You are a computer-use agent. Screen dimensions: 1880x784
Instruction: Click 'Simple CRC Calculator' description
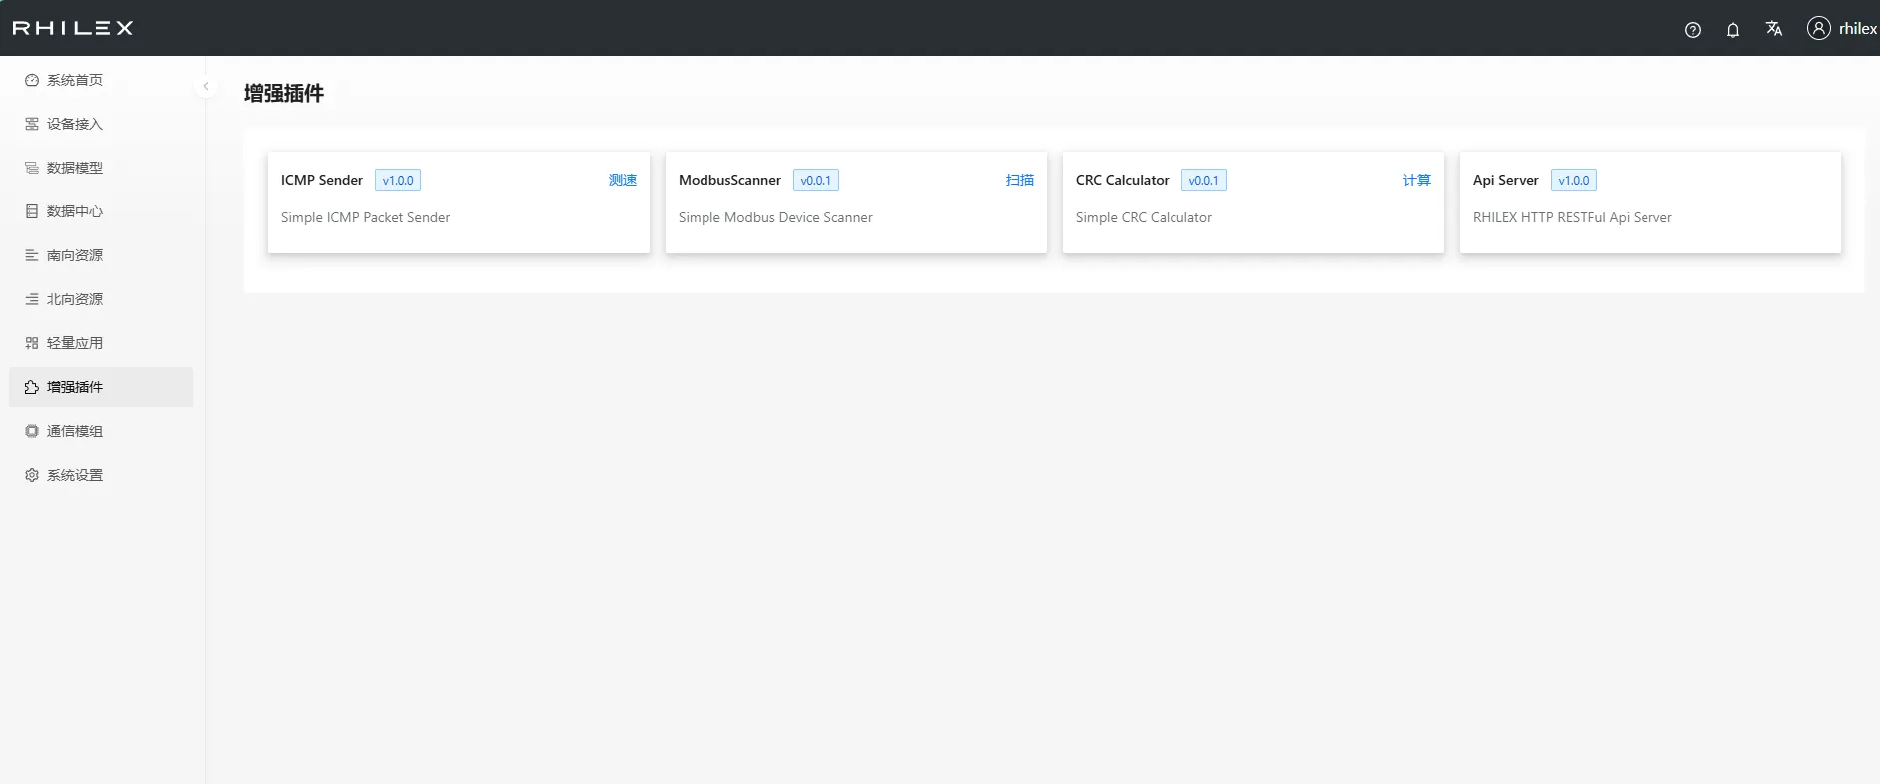pyautogui.click(x=1144, y=217)
